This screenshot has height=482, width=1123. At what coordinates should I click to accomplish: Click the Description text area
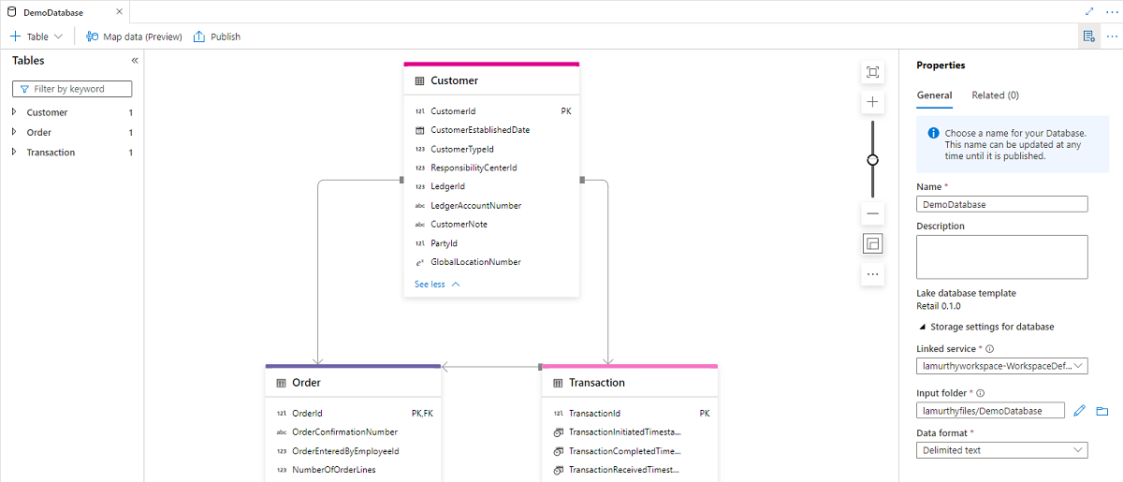[1001, 256]
